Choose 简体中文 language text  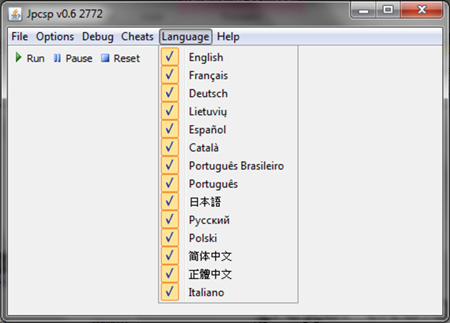(x=210, y=256)
